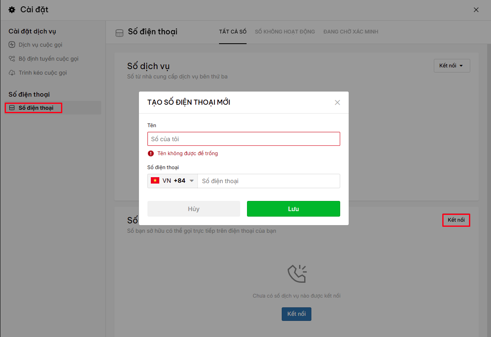Screen dimensions: 491x337
Task: Click the red error icon under Tên field
Action: pos(151,153)
